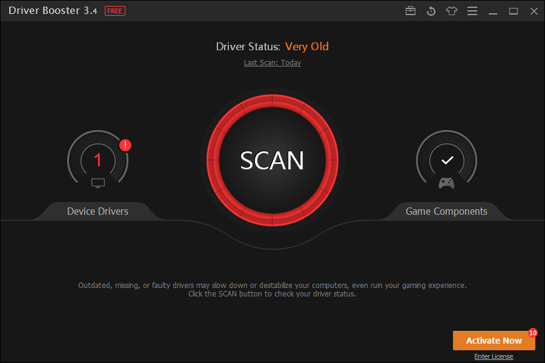This screenshot has width=545, height=363.
Task: Open the hamburger options menu
Action: 472,11
